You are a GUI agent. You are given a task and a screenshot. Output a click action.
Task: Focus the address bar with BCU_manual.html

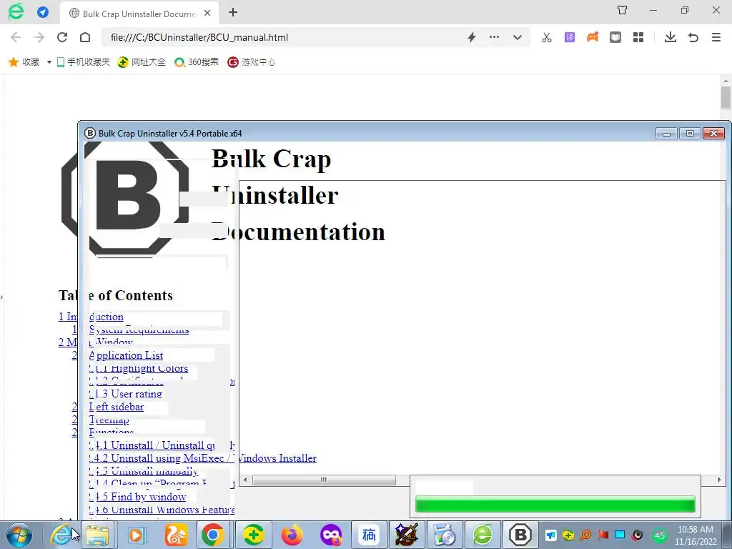click(x=285, y=37)
